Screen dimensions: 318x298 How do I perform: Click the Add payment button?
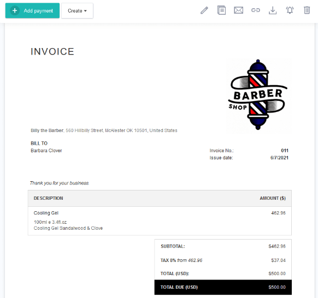coord(32,10)
